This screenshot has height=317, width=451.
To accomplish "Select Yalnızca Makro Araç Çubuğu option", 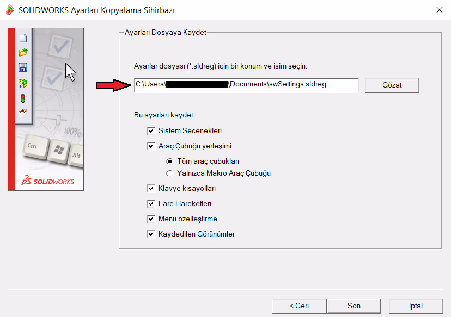I will [170, 173].
